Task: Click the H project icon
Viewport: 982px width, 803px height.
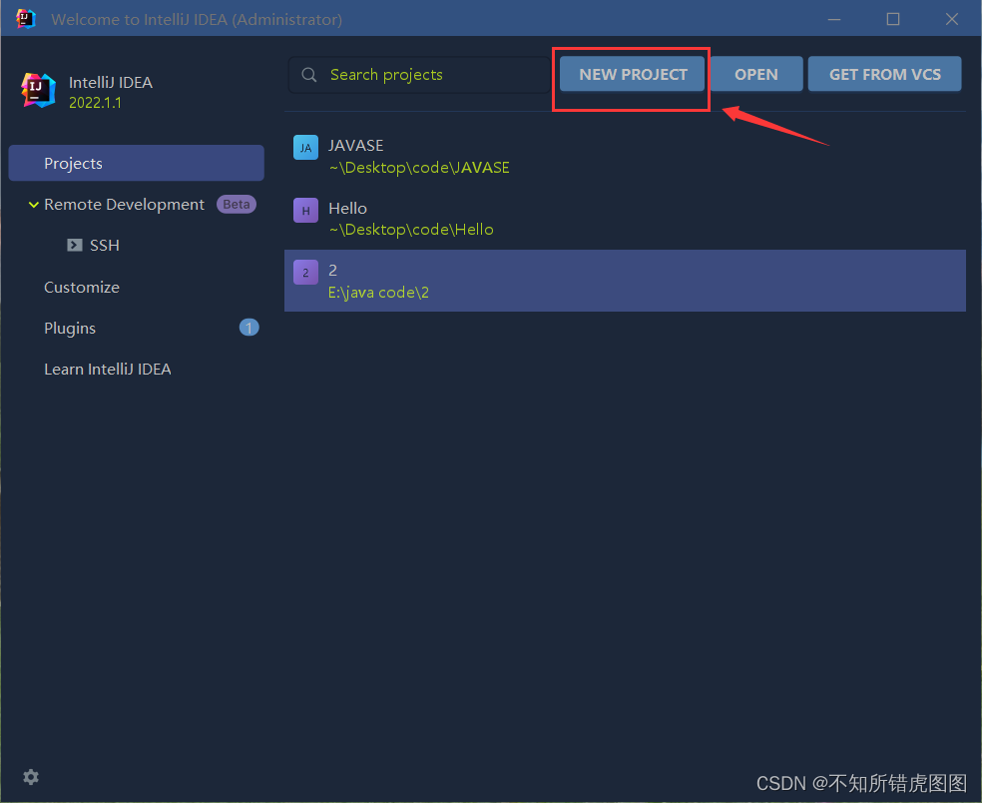Action: coord(305,211)
